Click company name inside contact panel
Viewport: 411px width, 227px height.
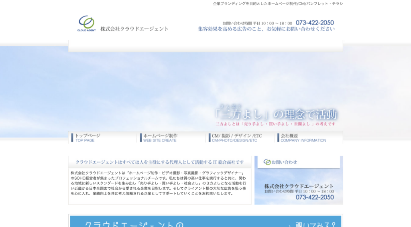[x=299, y=186]
